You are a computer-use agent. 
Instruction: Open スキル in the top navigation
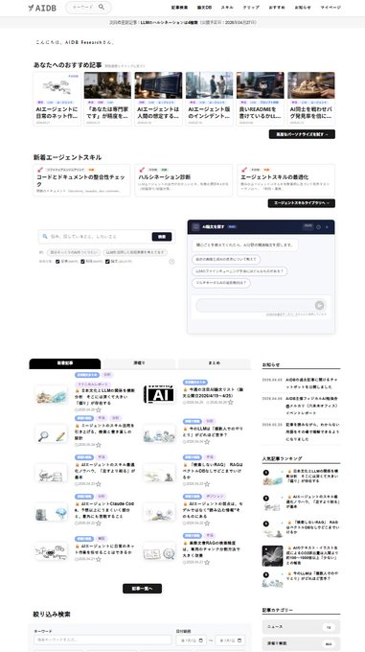[x=227, y=8]
